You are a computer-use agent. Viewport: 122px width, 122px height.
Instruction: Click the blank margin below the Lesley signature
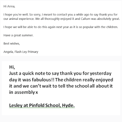click(x=61, y=112)
